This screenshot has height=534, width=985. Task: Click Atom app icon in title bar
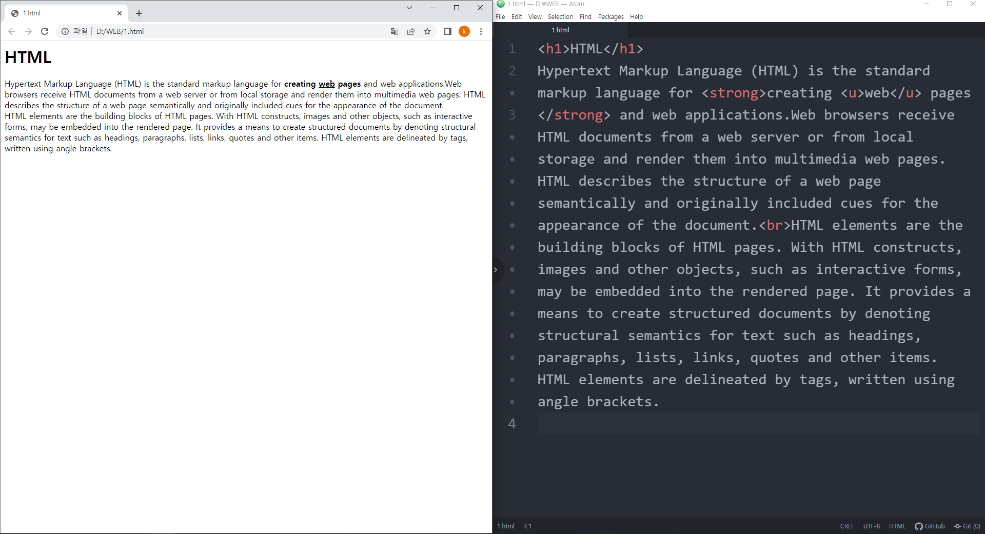(x=501, y=4)
